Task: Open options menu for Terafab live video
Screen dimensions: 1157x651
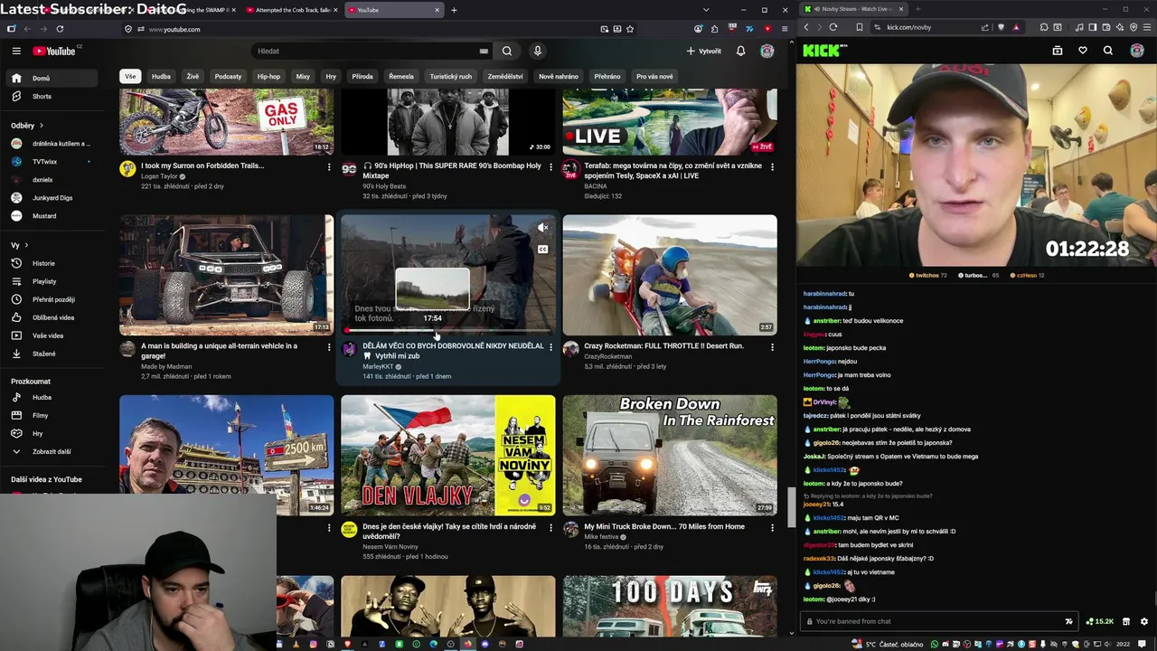Action: pyautogui.click(x=772, y=167)
